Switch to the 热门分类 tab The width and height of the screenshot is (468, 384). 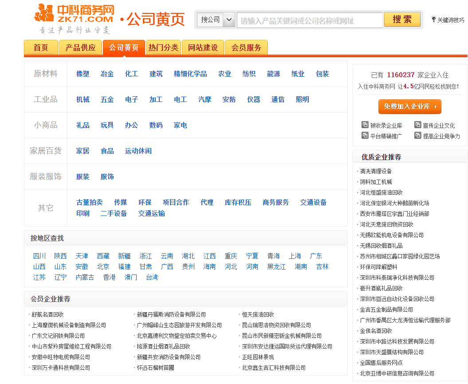coord(163,47)
